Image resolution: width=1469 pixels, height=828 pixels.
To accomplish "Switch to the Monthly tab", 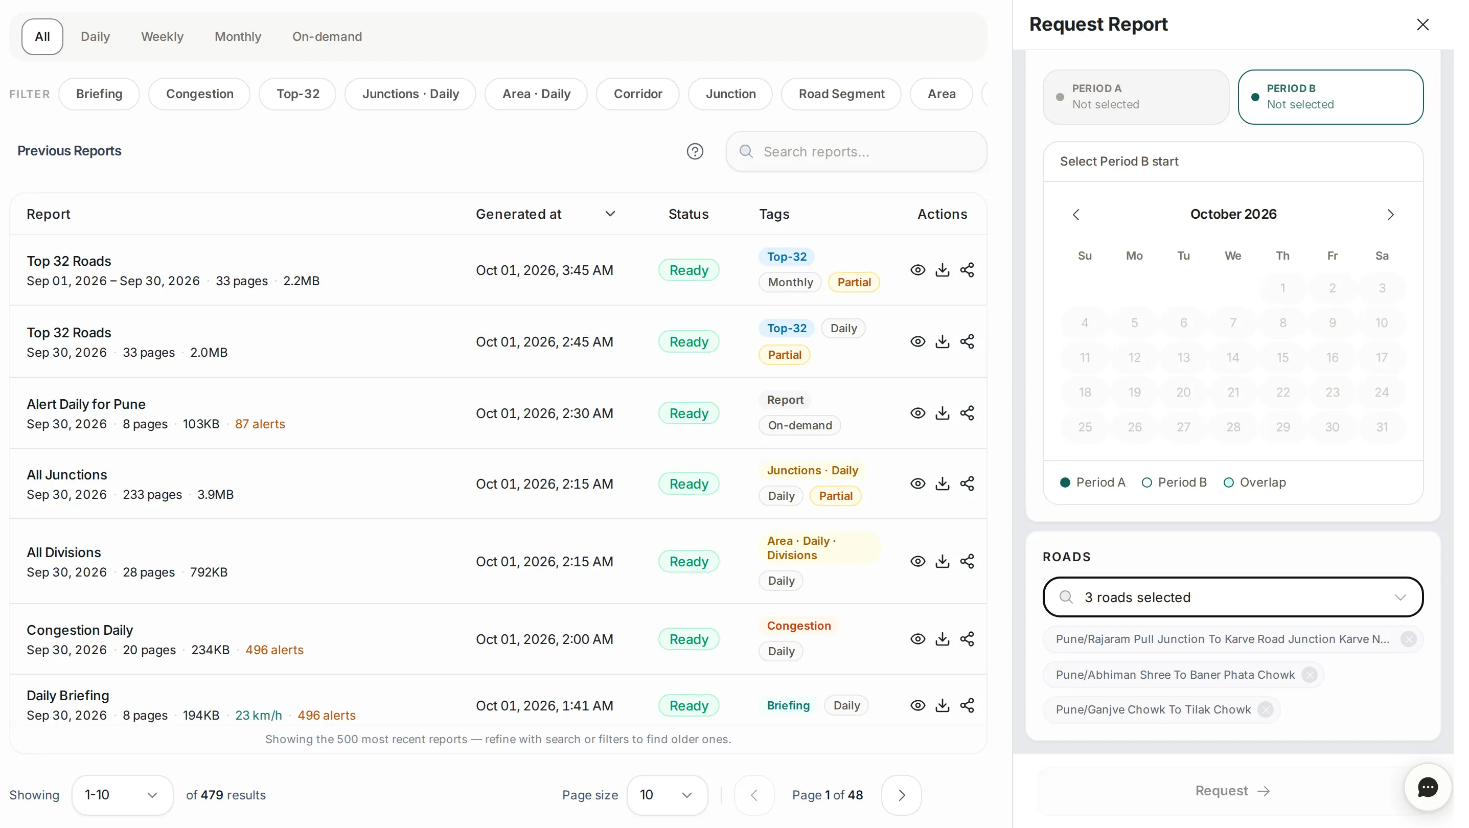I will (238, 36).
